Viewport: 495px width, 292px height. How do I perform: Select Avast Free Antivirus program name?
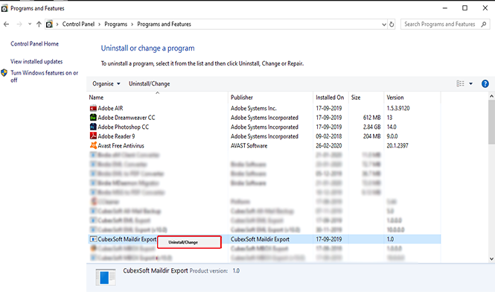point(121,146)
